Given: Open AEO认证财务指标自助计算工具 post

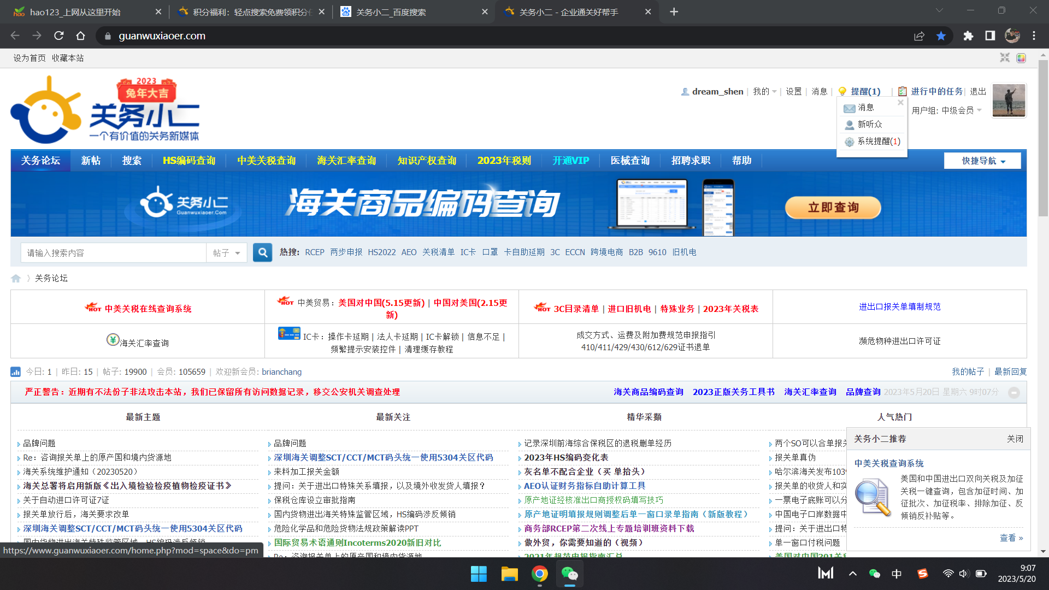Looking at the screenshot, I should click(585, 486).
